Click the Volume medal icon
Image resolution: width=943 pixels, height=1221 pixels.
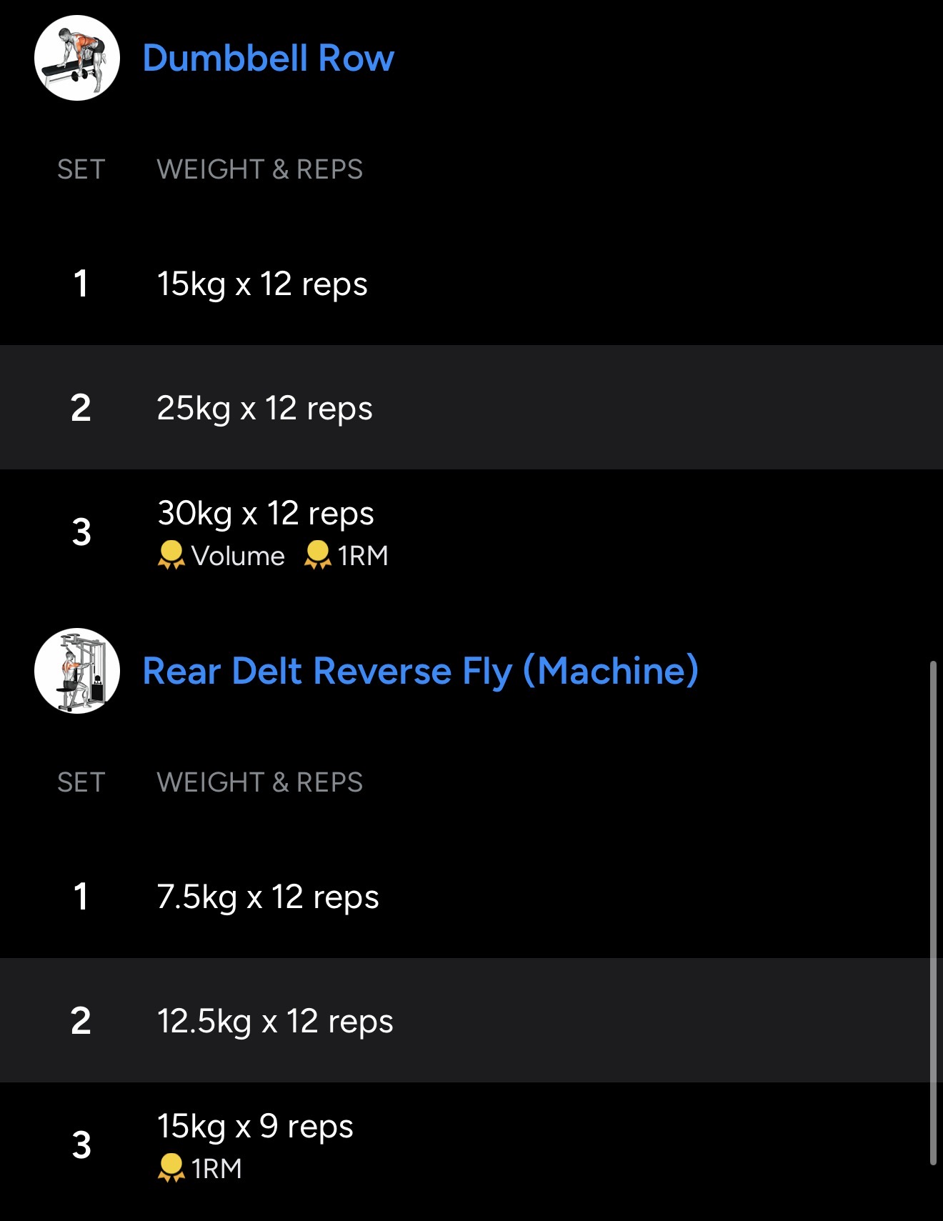(171, 555)
